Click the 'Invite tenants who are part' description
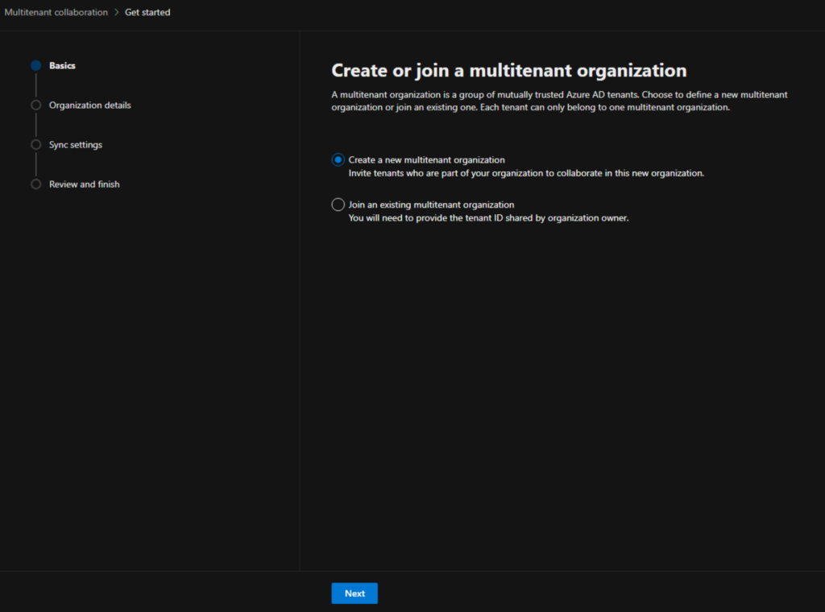This screenshot has width=825, height=612. [x=526, y=173]
